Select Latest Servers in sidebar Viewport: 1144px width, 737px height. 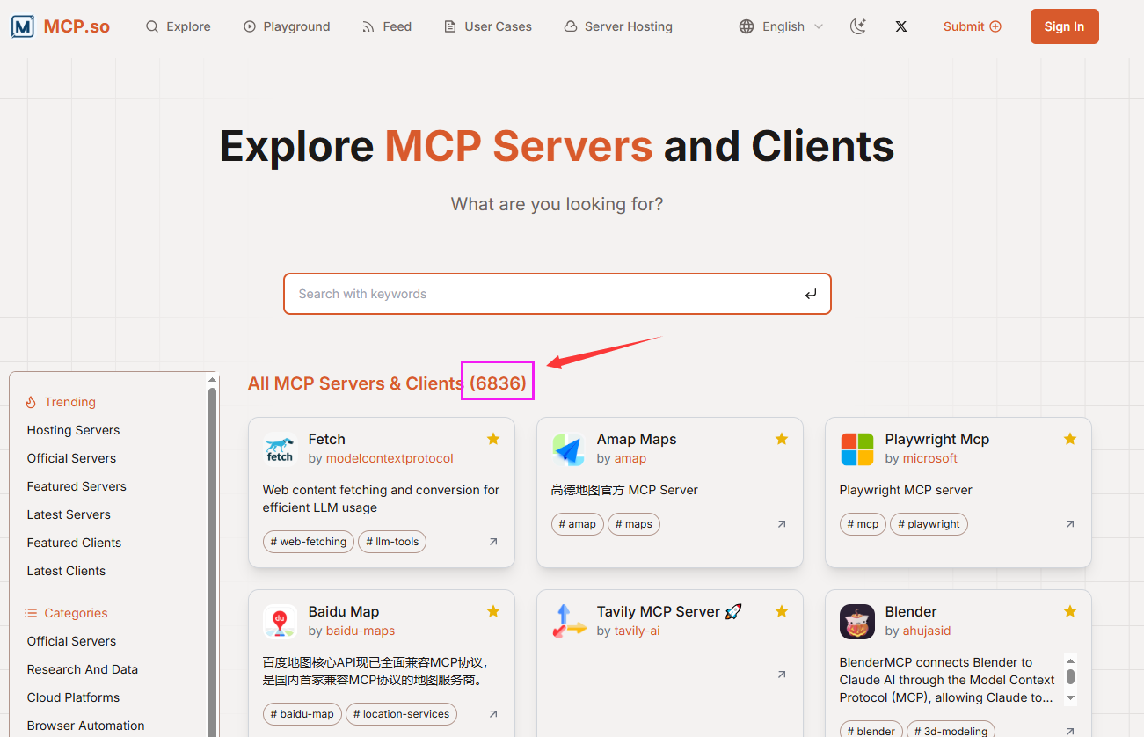click(69, 514)
